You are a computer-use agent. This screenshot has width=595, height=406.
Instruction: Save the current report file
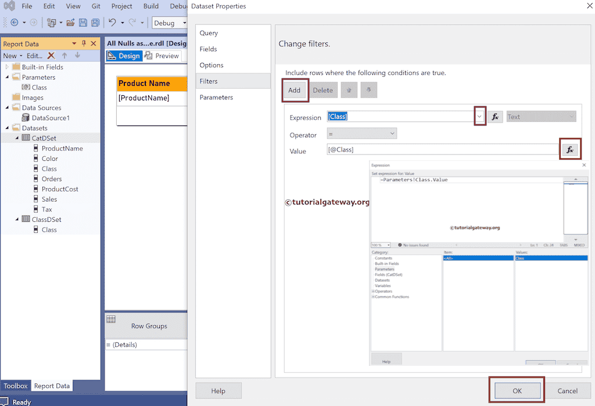[83, 23]
